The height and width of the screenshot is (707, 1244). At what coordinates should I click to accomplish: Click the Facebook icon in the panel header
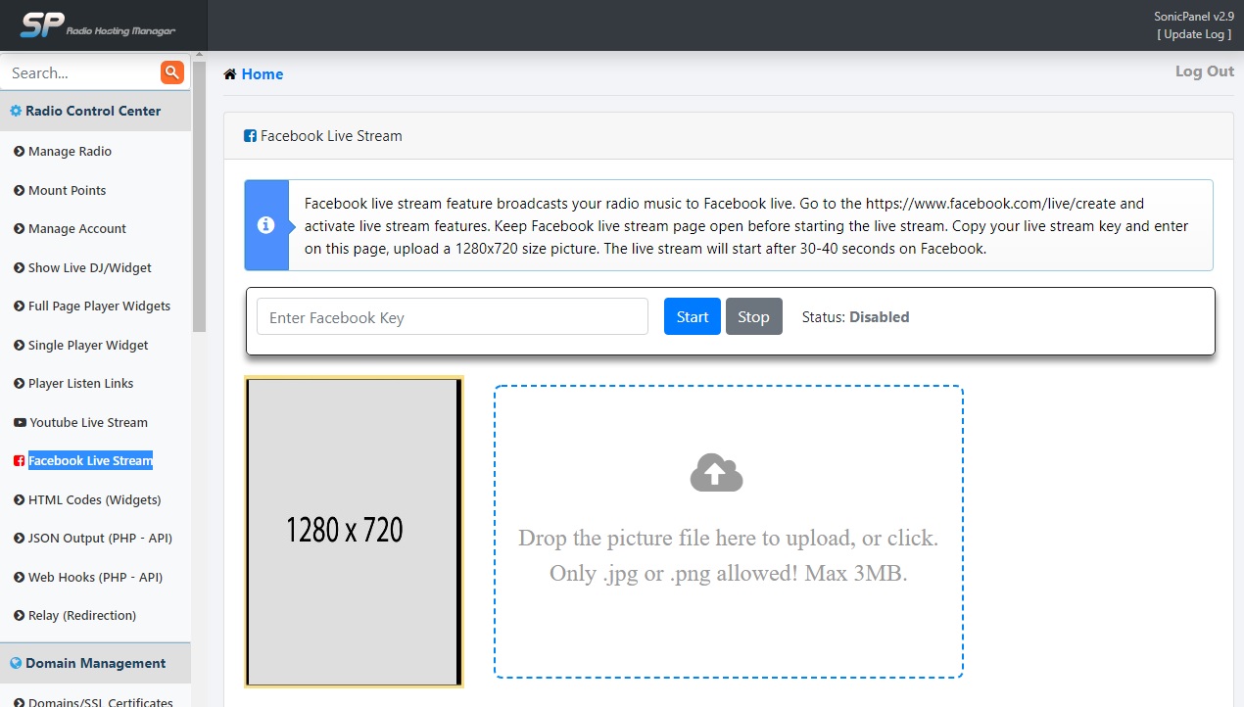point(250,136)
